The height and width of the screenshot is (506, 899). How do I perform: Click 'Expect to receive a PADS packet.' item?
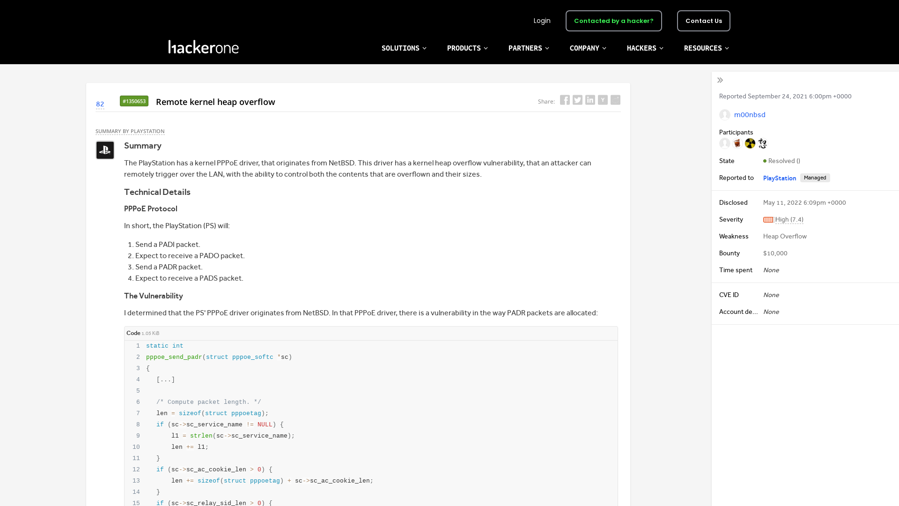coord(189,278)
